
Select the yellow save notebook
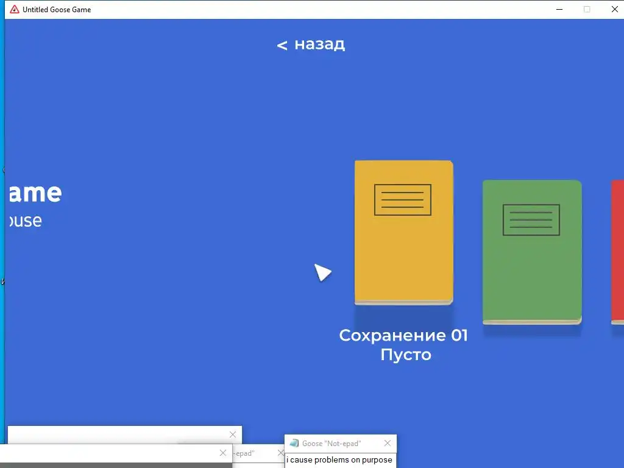tap(403, 233)
